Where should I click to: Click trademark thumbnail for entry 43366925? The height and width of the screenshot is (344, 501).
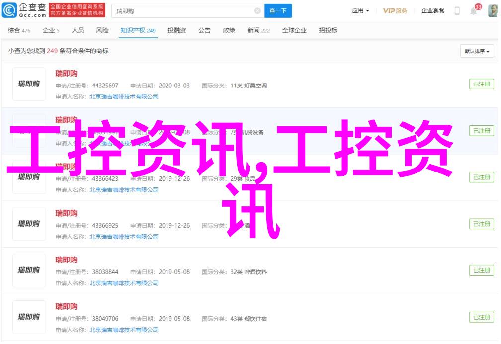coord(29,224)
